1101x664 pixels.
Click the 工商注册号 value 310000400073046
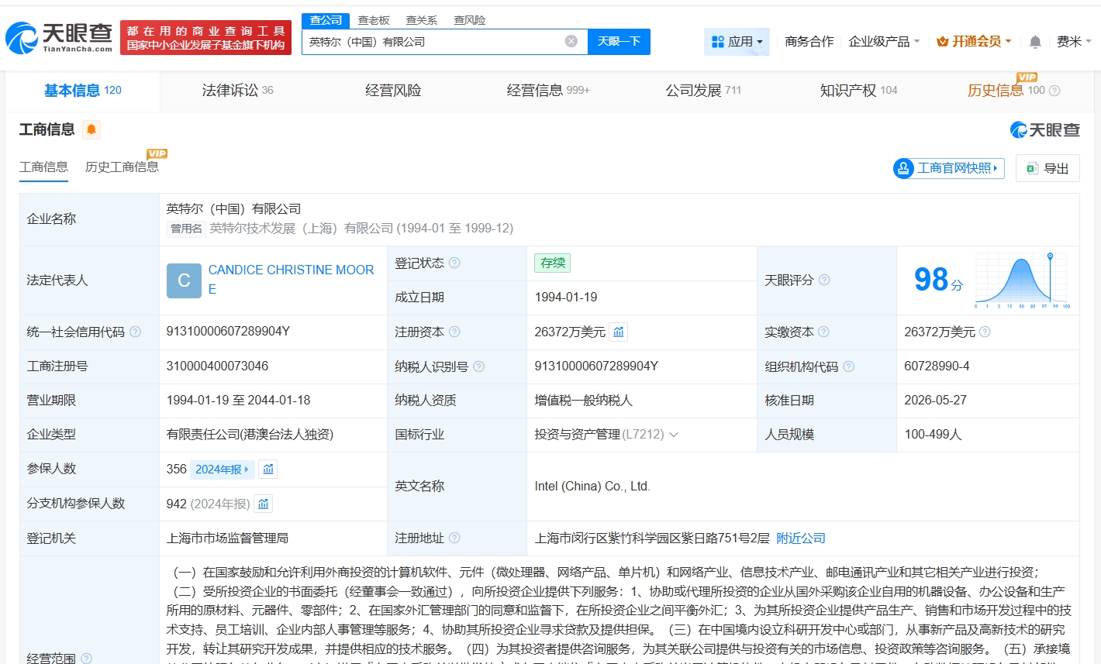coord(217,366)
